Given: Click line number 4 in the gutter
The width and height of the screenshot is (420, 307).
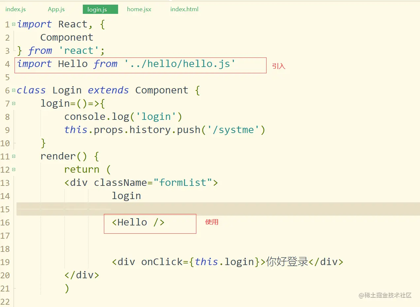Looking at the screenshot, I should point(7,64).
